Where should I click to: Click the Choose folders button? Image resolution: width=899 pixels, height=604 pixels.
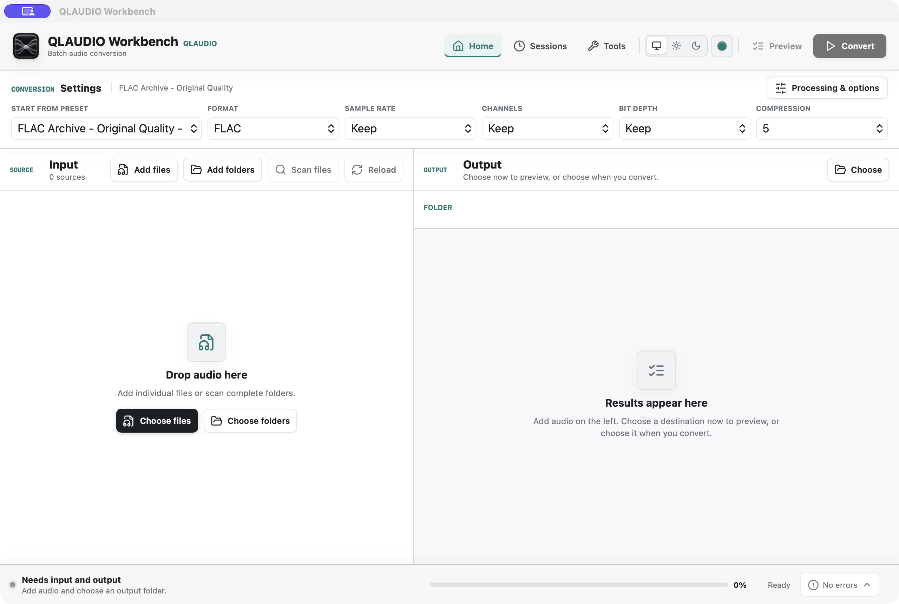point(250,421)
